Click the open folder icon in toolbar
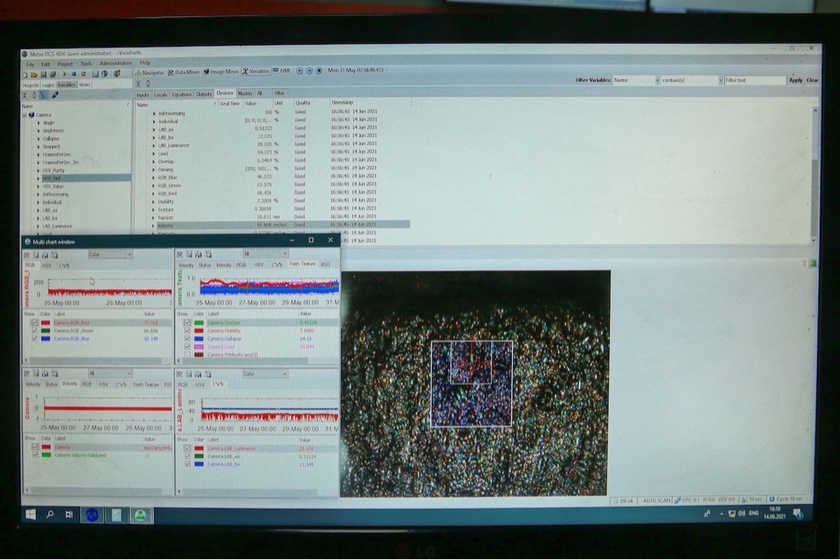 coord(33,73)
